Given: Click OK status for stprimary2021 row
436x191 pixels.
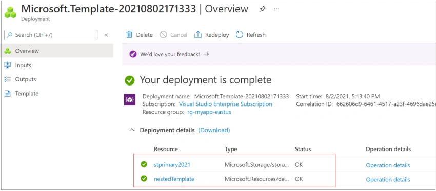Looking at the screenshot, I should coord(299,164).
